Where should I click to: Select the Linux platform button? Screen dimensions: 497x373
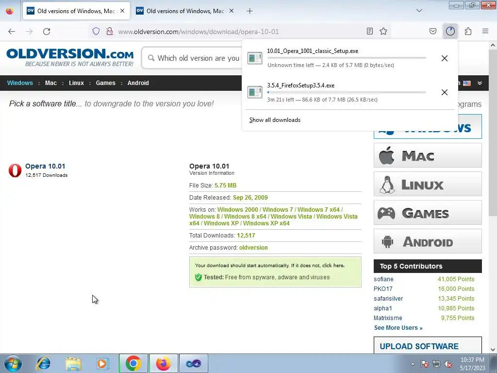[x=428, y=184]
